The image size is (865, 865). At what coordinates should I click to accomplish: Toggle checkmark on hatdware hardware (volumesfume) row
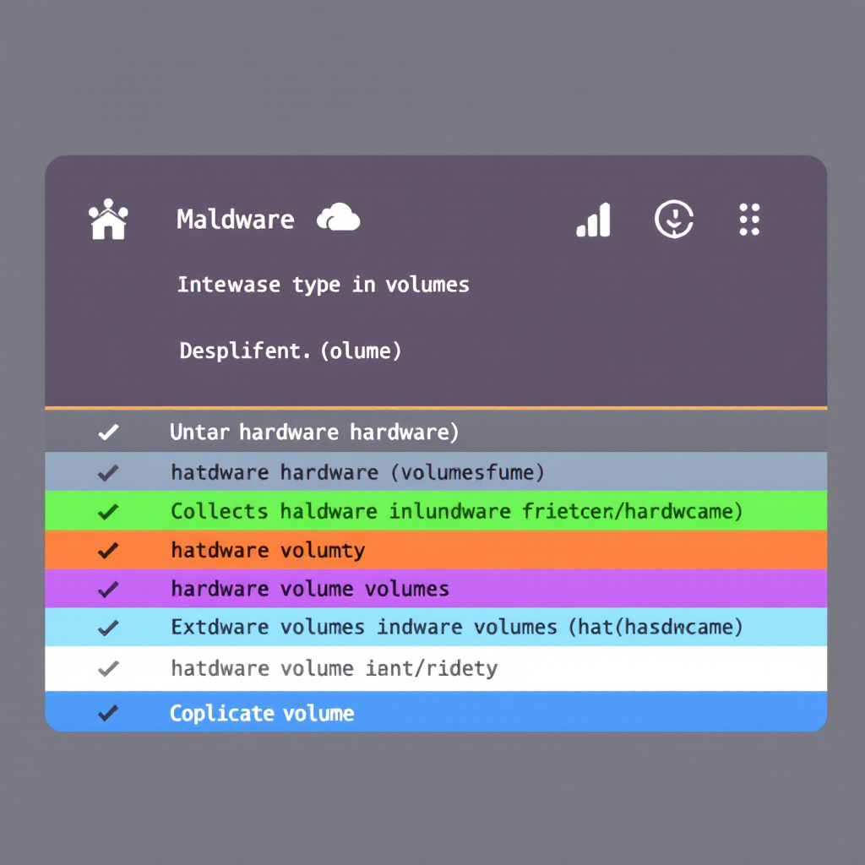tap(108, 472)
